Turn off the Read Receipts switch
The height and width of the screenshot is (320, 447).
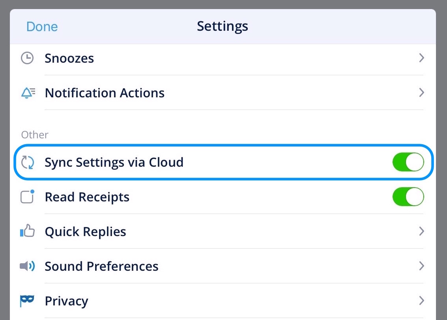408,197
